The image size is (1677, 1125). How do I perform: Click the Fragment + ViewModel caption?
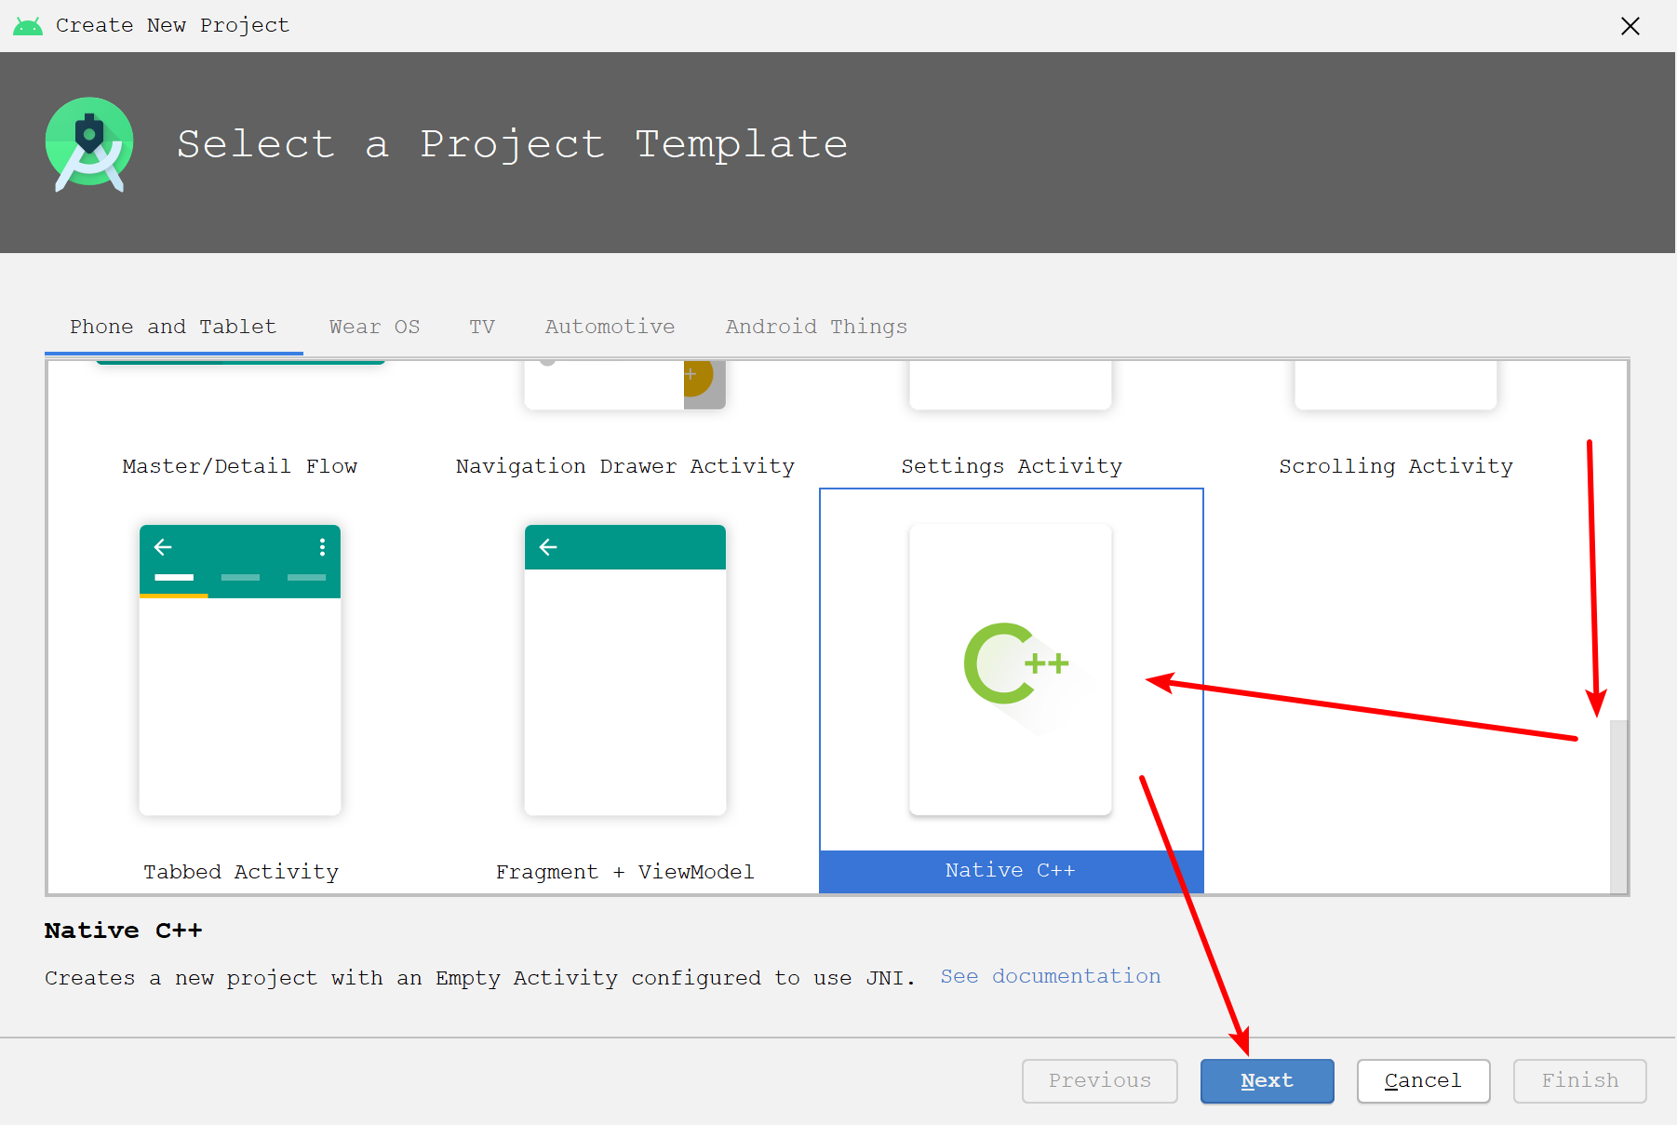624,872
